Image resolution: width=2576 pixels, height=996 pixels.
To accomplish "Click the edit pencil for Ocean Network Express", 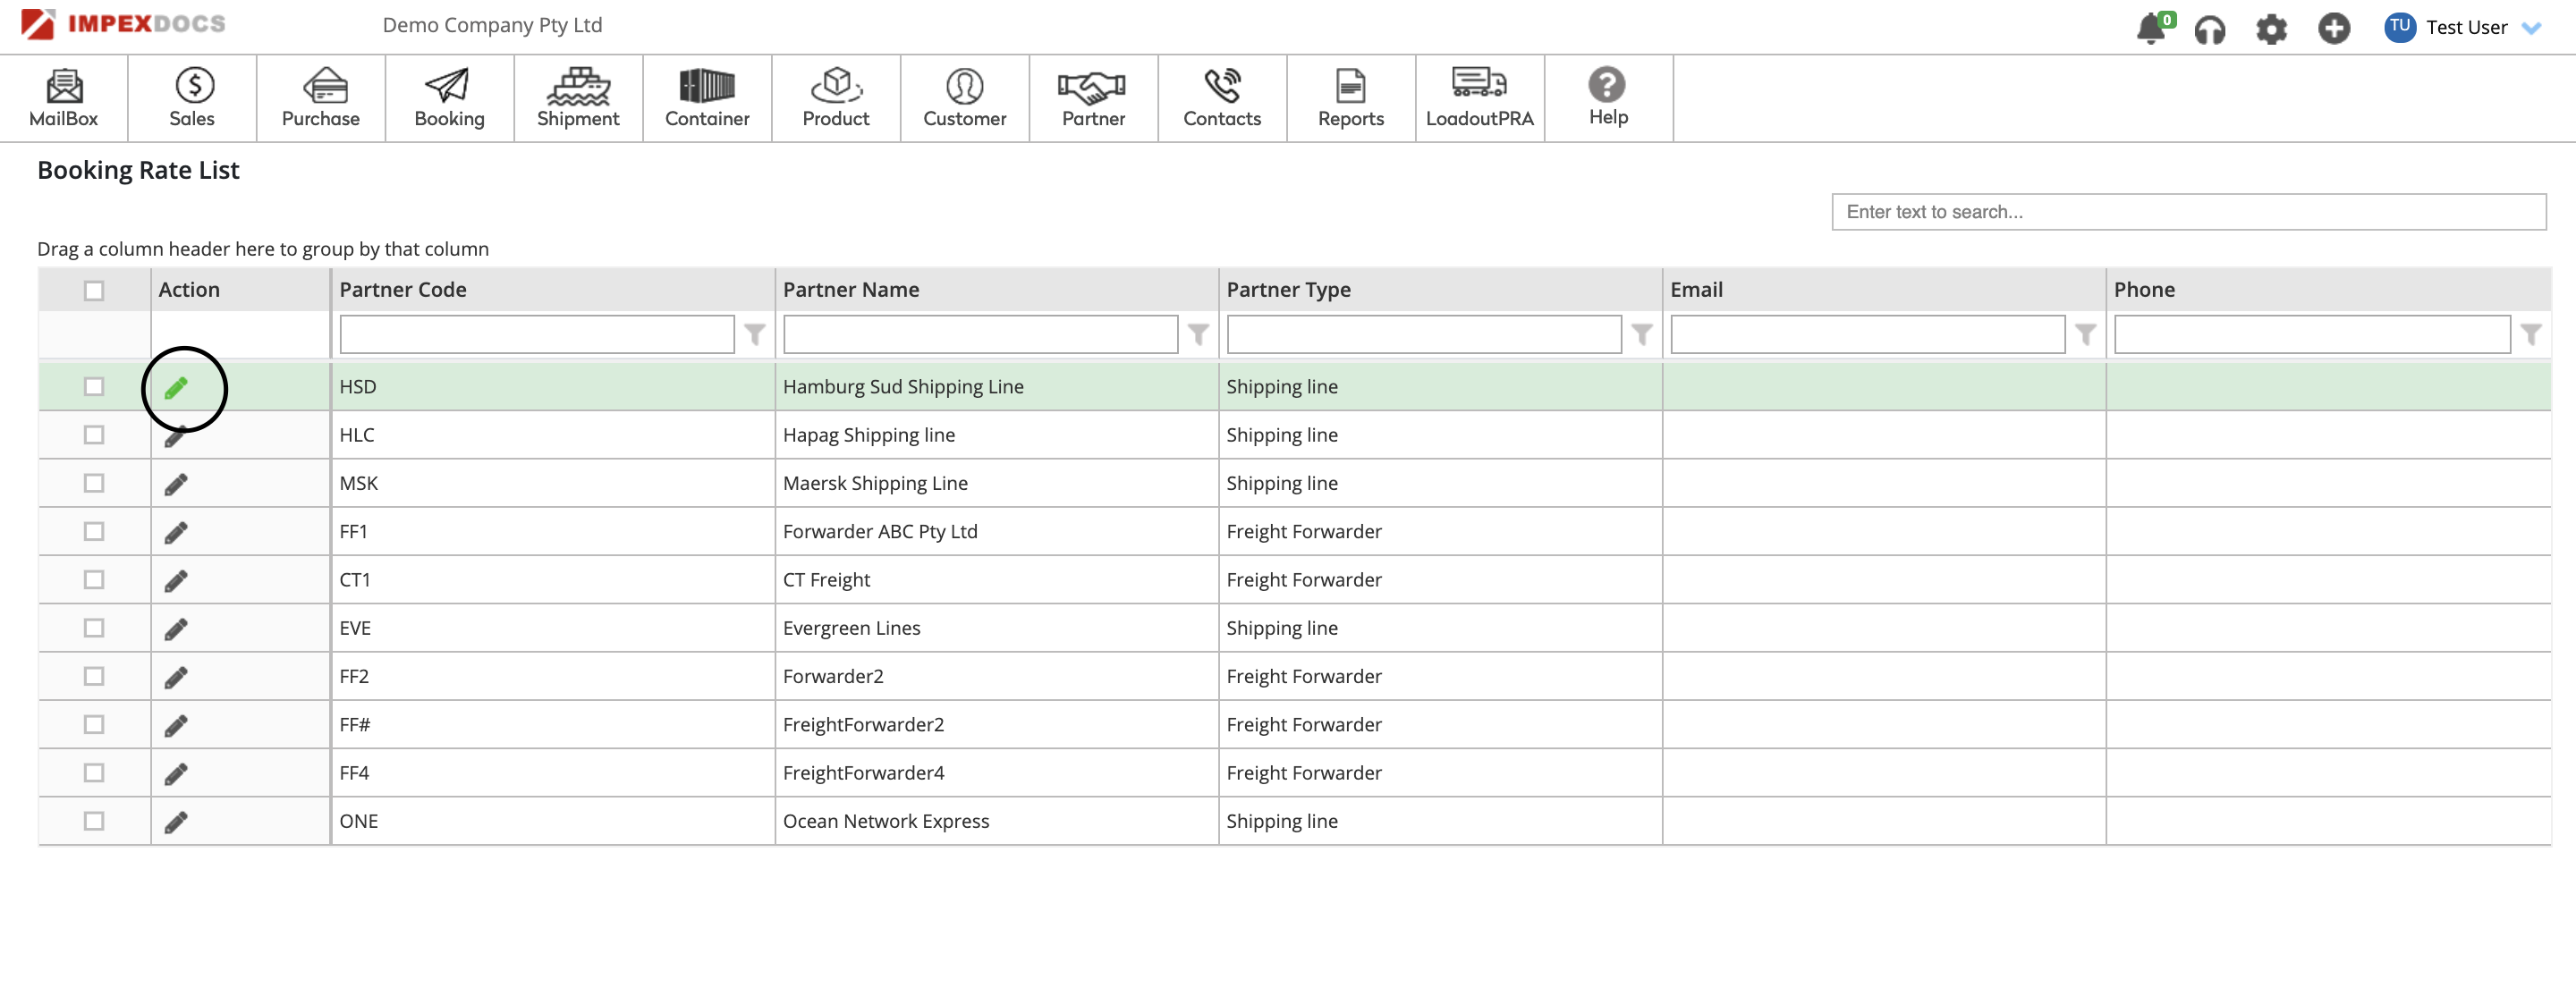I will pos(176,822).
